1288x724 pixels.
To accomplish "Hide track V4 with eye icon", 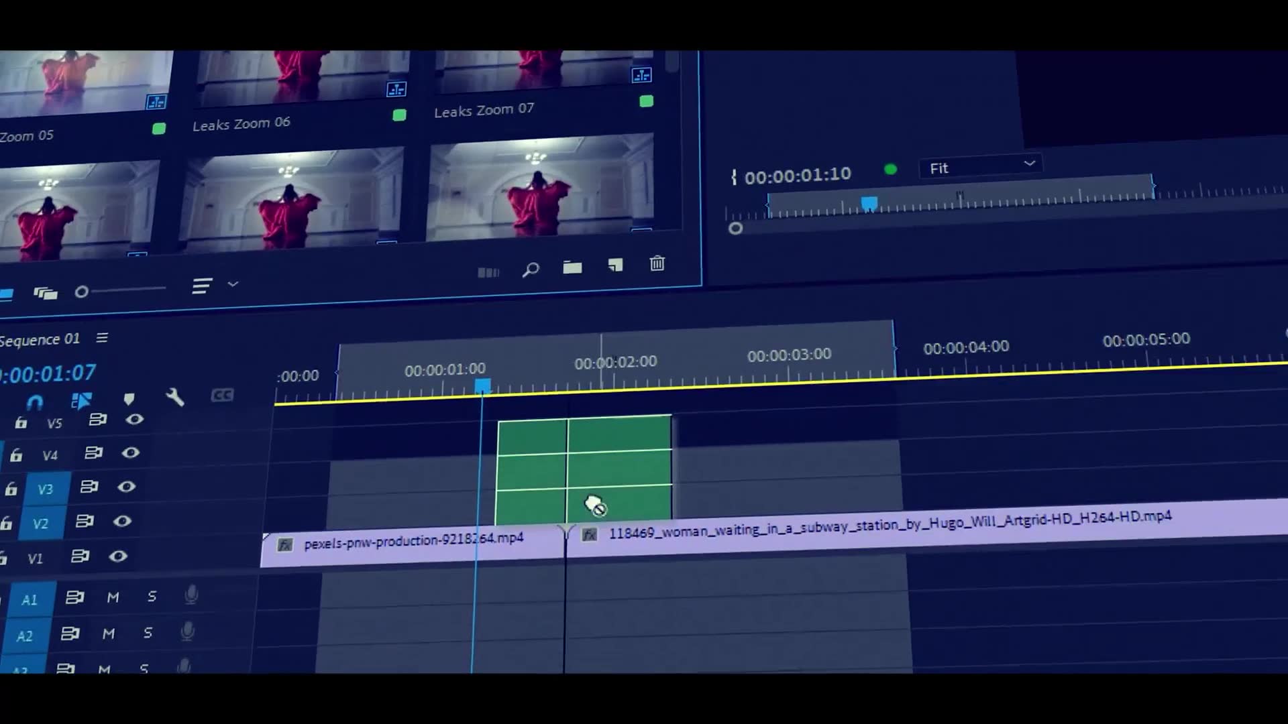I will (131, 452).
